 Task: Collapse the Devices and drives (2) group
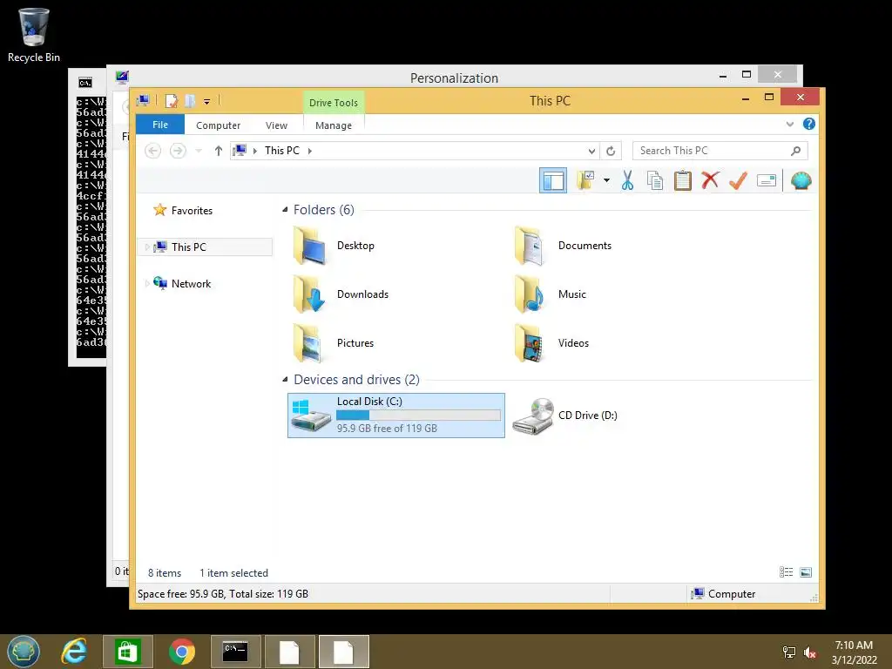click(x=285, y=380)
